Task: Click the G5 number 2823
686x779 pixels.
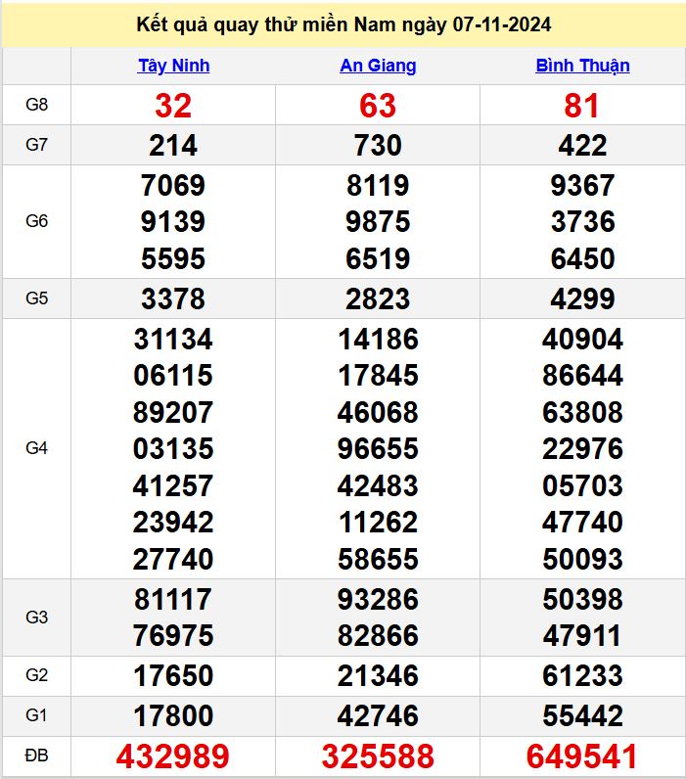Action: click(x=378, y=299)
